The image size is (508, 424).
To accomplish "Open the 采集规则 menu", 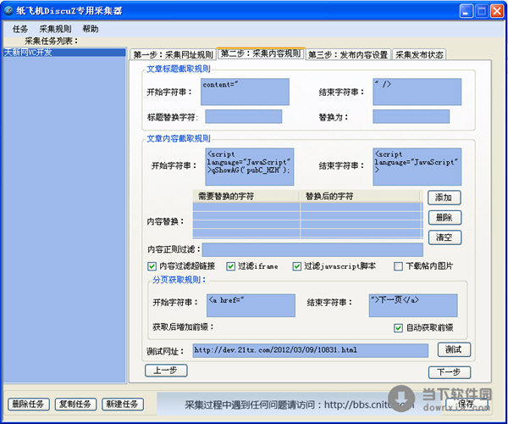I will pyautogui.click(x=55, y=29).
